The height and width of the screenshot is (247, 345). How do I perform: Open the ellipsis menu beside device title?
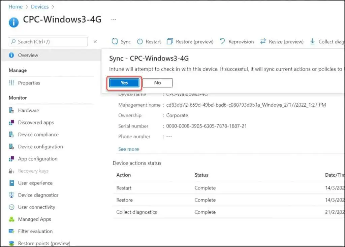[x=114, y=19]
